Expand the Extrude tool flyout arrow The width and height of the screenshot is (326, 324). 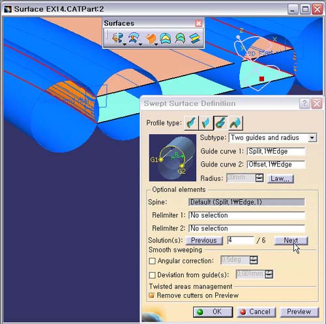click(125, 44)
